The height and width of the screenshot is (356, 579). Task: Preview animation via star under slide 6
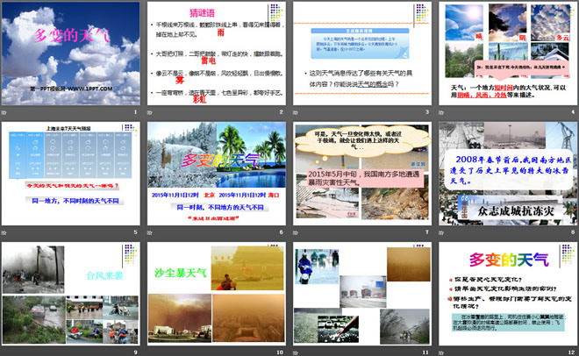(150, 232)
